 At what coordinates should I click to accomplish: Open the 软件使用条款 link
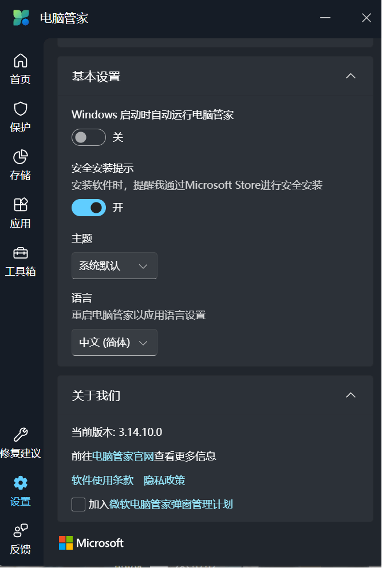click(103, 480)
